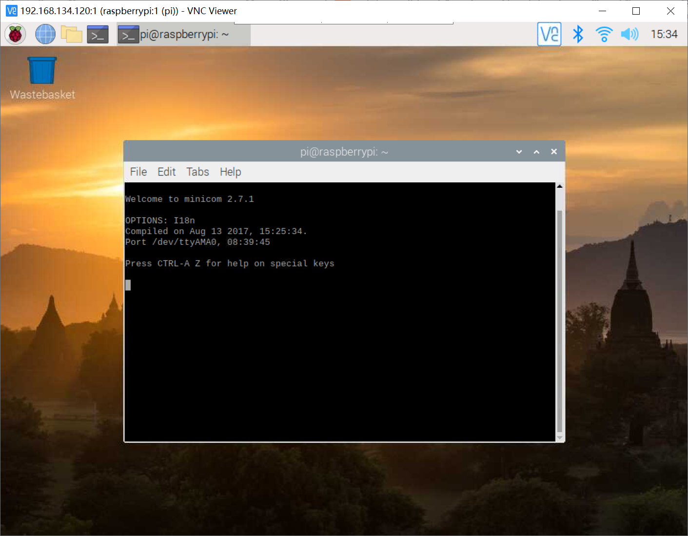
Task: Open the Bluetooth tray menu
Action: click(578, 34)
